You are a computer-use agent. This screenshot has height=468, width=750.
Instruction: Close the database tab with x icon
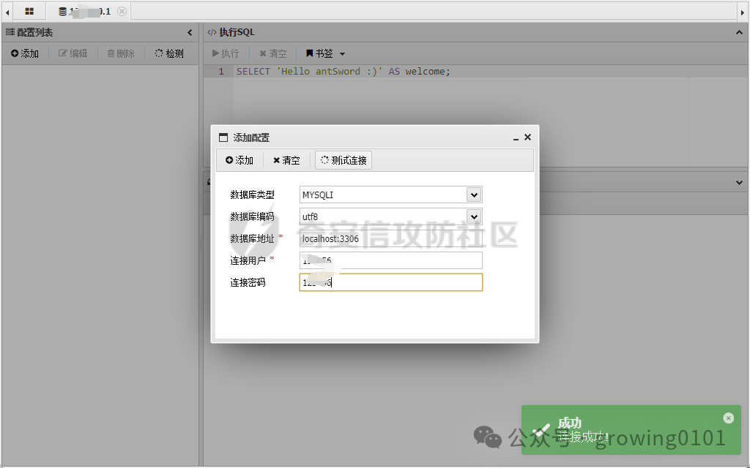pos(122,11)
